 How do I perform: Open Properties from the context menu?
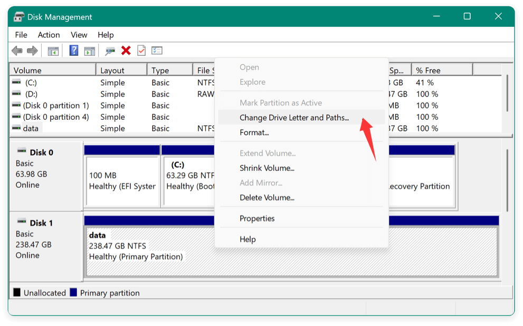pyautogui.click(x=257, y=218)
